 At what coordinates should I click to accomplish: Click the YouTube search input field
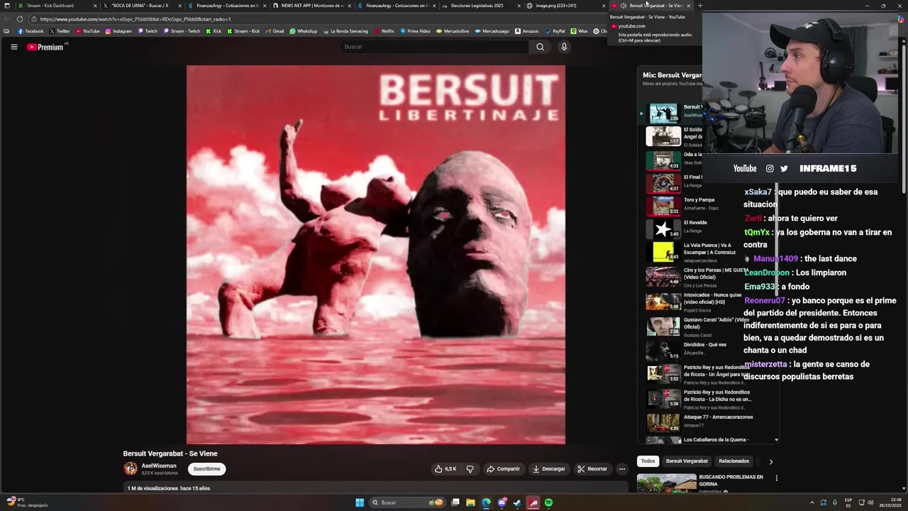pyautogui.click(x=434, y=47)
